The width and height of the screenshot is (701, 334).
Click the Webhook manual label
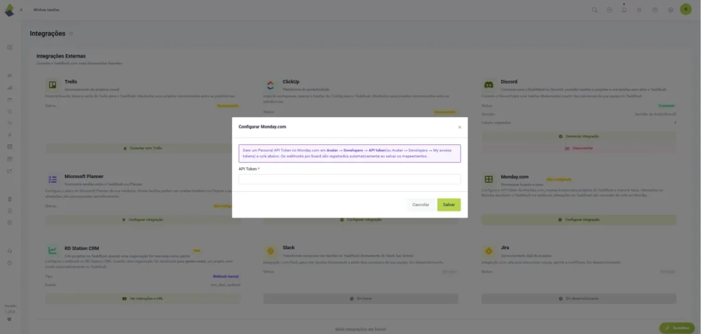[x=226, y=277]
